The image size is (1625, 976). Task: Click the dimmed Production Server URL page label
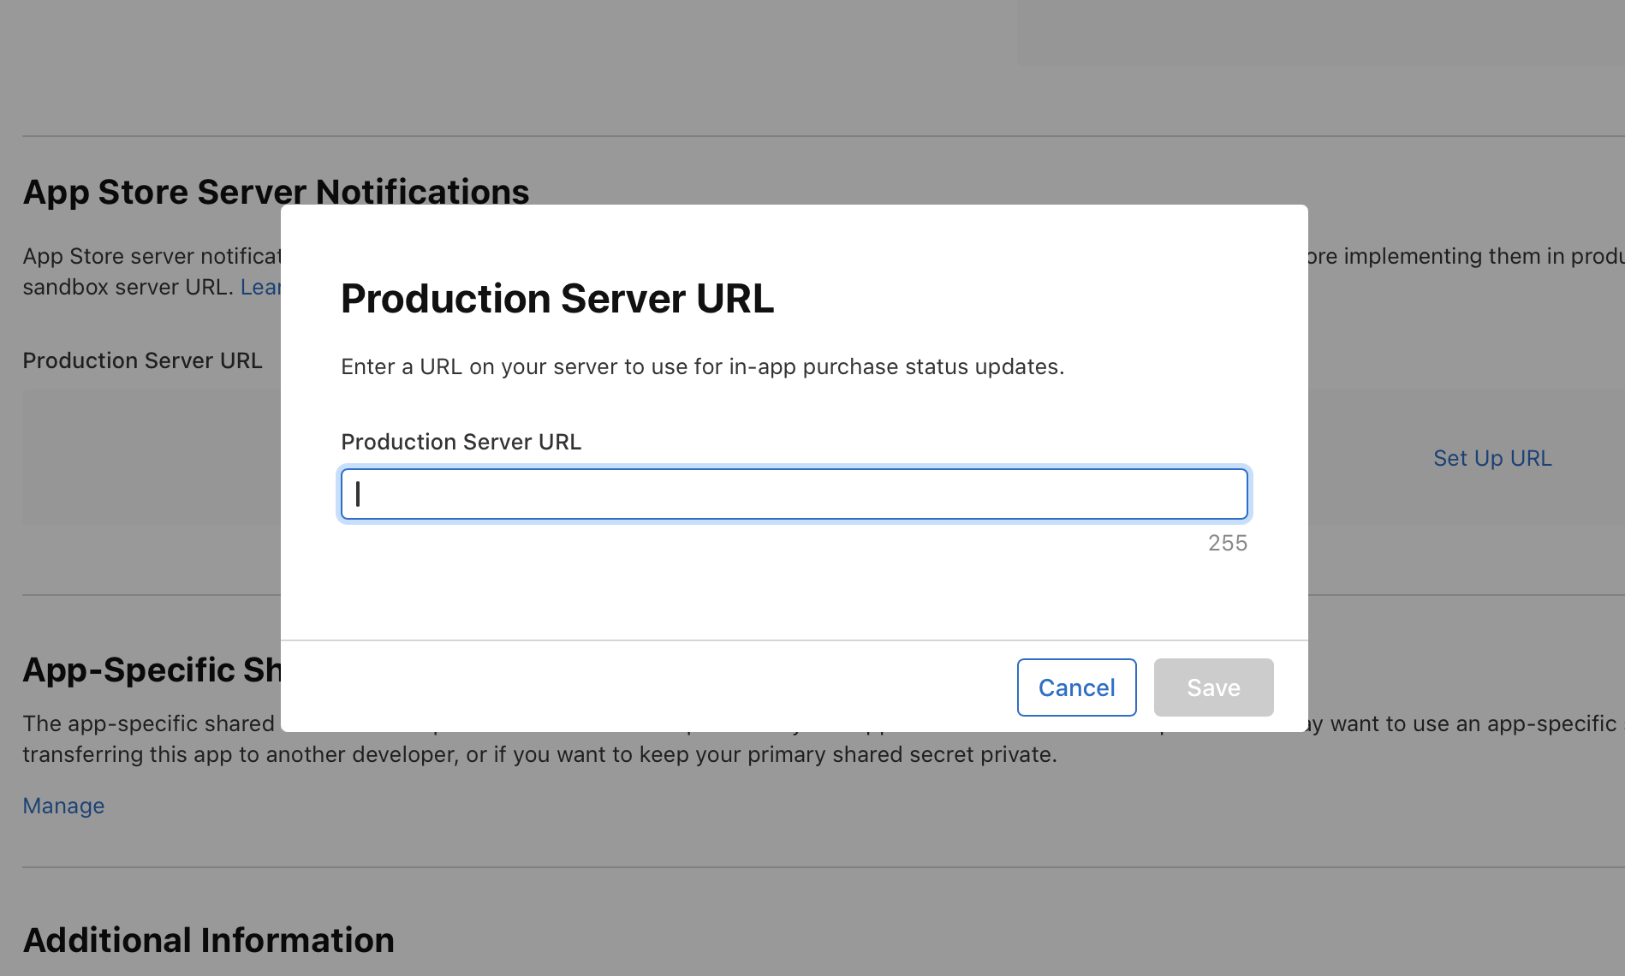[142, 360]
